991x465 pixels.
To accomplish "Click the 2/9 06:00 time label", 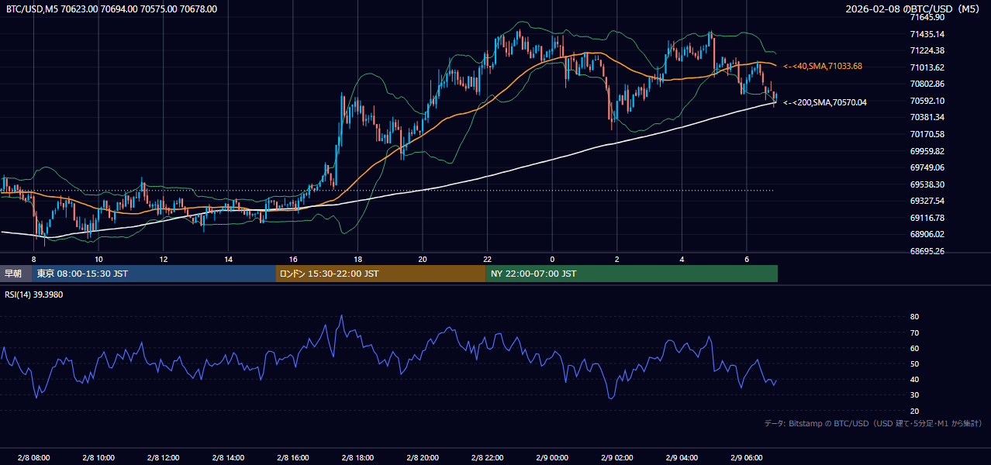I will click(746, 458).
